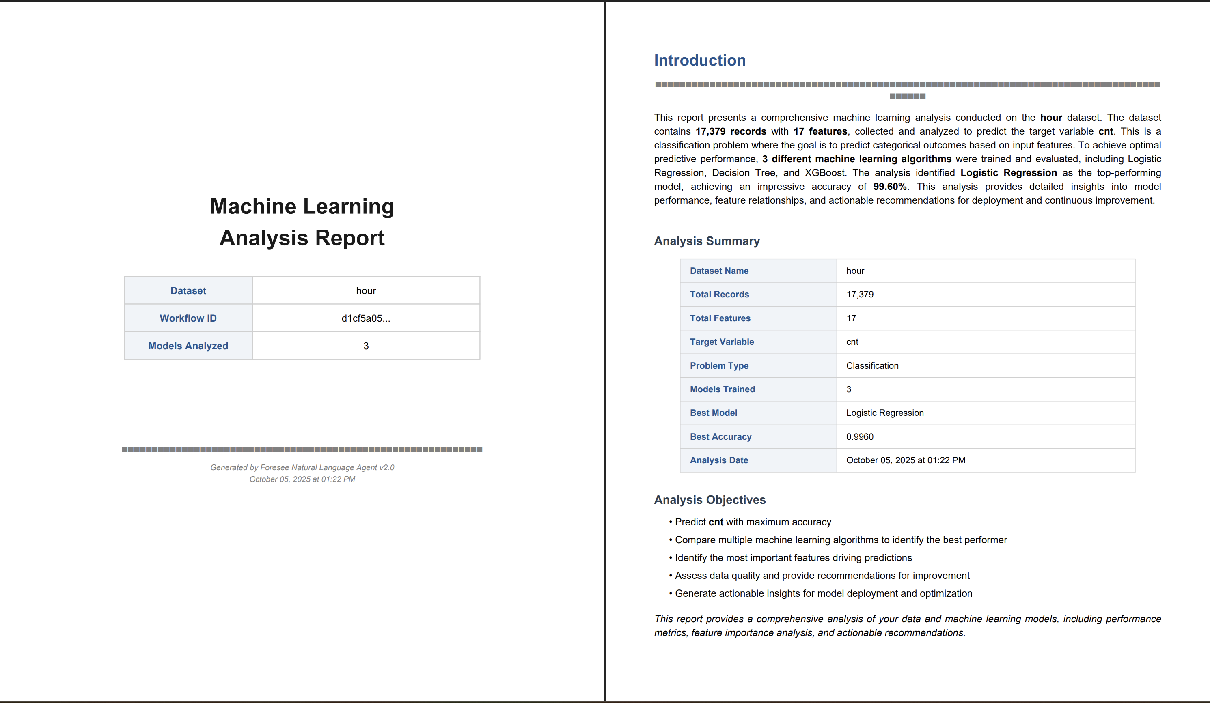The width and height of the screenshot is (1210, 703).
Task: Click the Total Features row label
Action: [x=720, y=318]
